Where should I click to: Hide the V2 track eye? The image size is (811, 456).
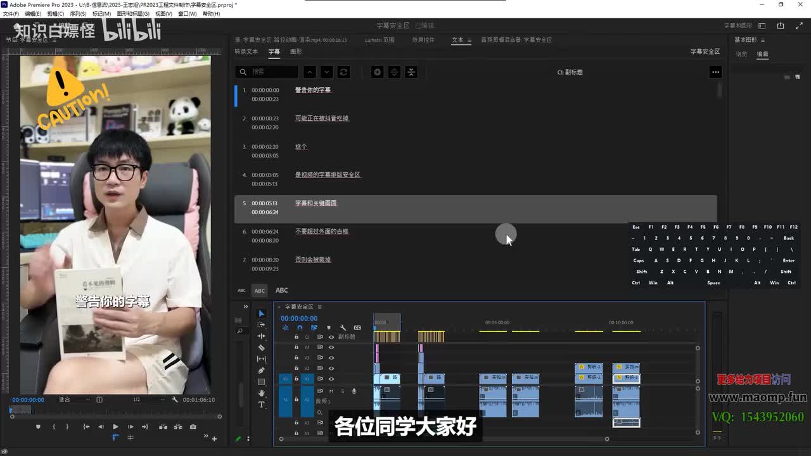pyautogui.click(x=331, y=368)
